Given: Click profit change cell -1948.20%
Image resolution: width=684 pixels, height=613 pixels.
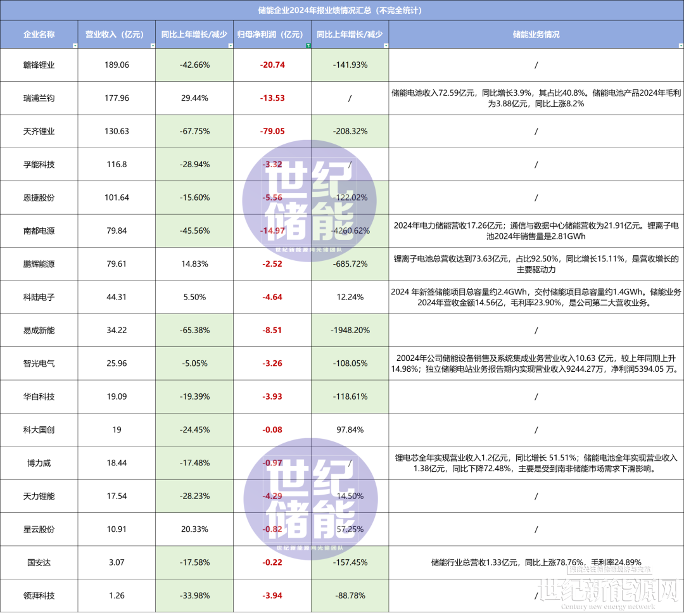Looking at the screenshot, I should pos(350,331).
